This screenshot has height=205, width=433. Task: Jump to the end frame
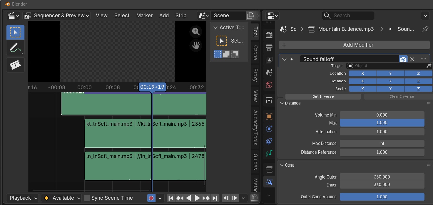[x=215, y=198]
